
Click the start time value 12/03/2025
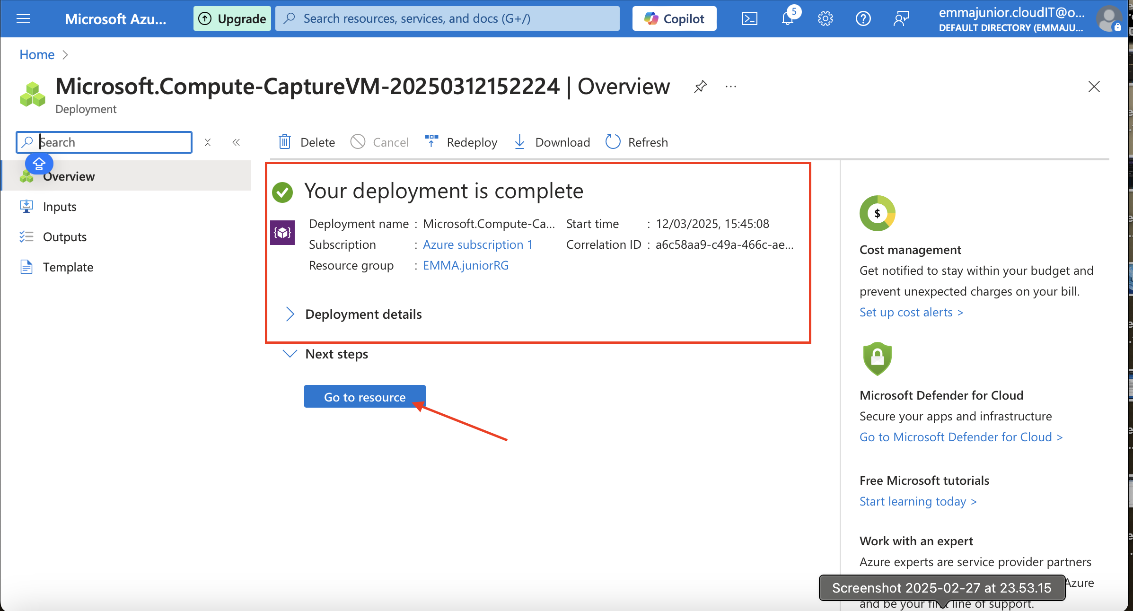(x=712, y=224)
